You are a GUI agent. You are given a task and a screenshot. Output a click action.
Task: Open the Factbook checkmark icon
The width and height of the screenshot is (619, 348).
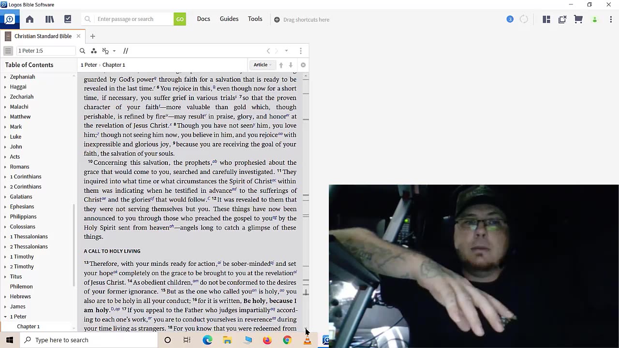point(68,19)
